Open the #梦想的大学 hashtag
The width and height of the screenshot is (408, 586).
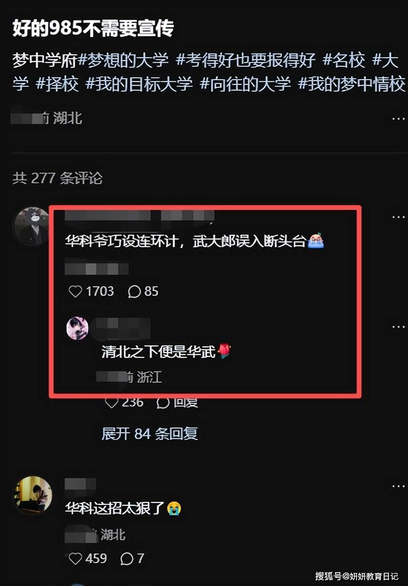(x=123, y=60)
